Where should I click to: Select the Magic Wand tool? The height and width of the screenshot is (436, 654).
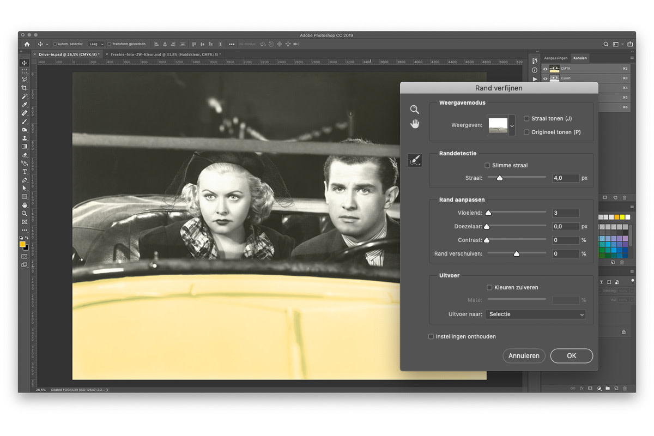click(25, 96)
